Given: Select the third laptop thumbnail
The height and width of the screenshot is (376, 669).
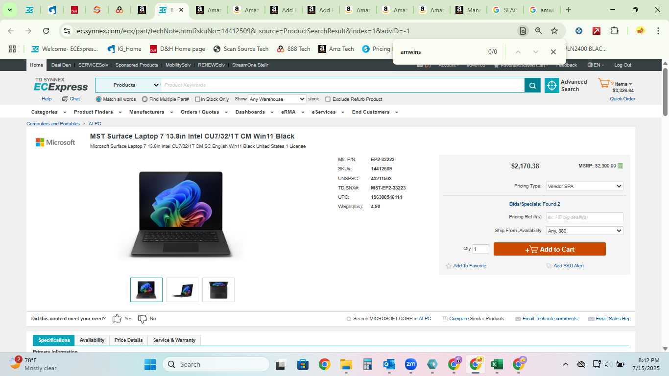Looking at the screenshot, I should (218, 290).
